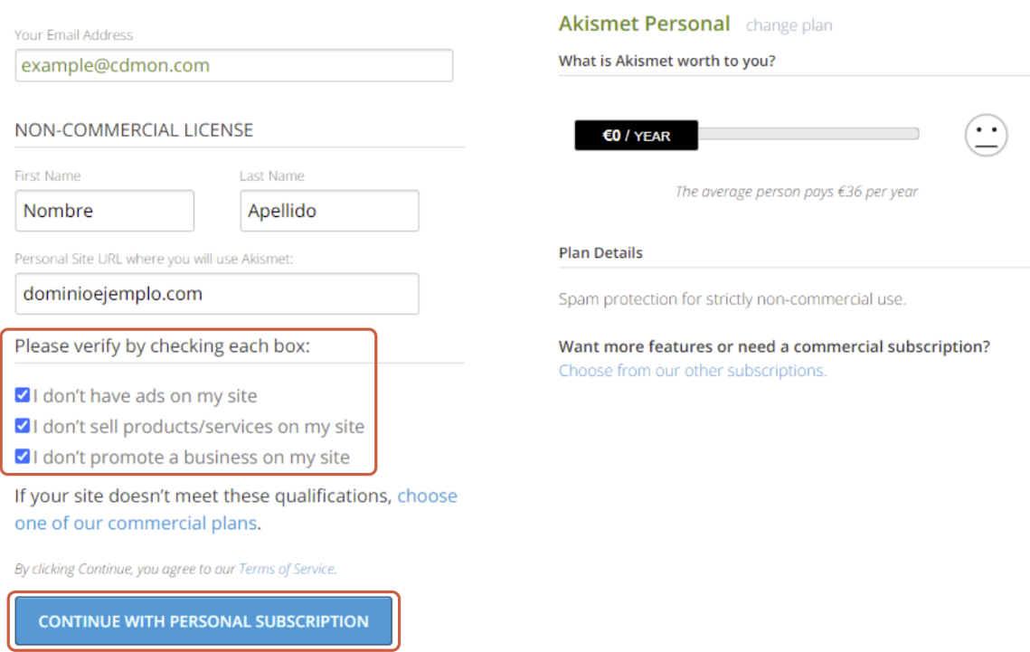Viewport: 1030px width, 652px height.
Task: Toggle "I don't promote a business" checkbox
Action: tap(23, 457)
